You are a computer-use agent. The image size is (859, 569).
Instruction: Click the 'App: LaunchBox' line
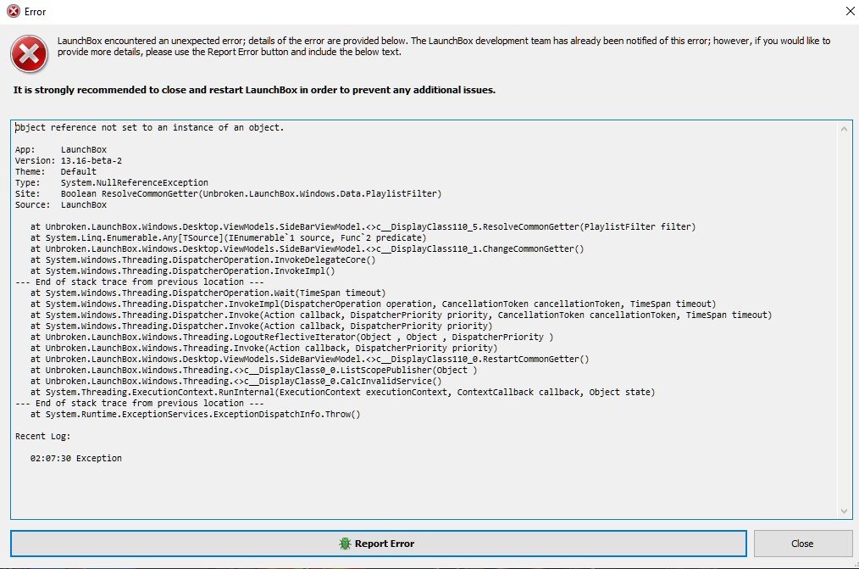(x=61, y=149)
